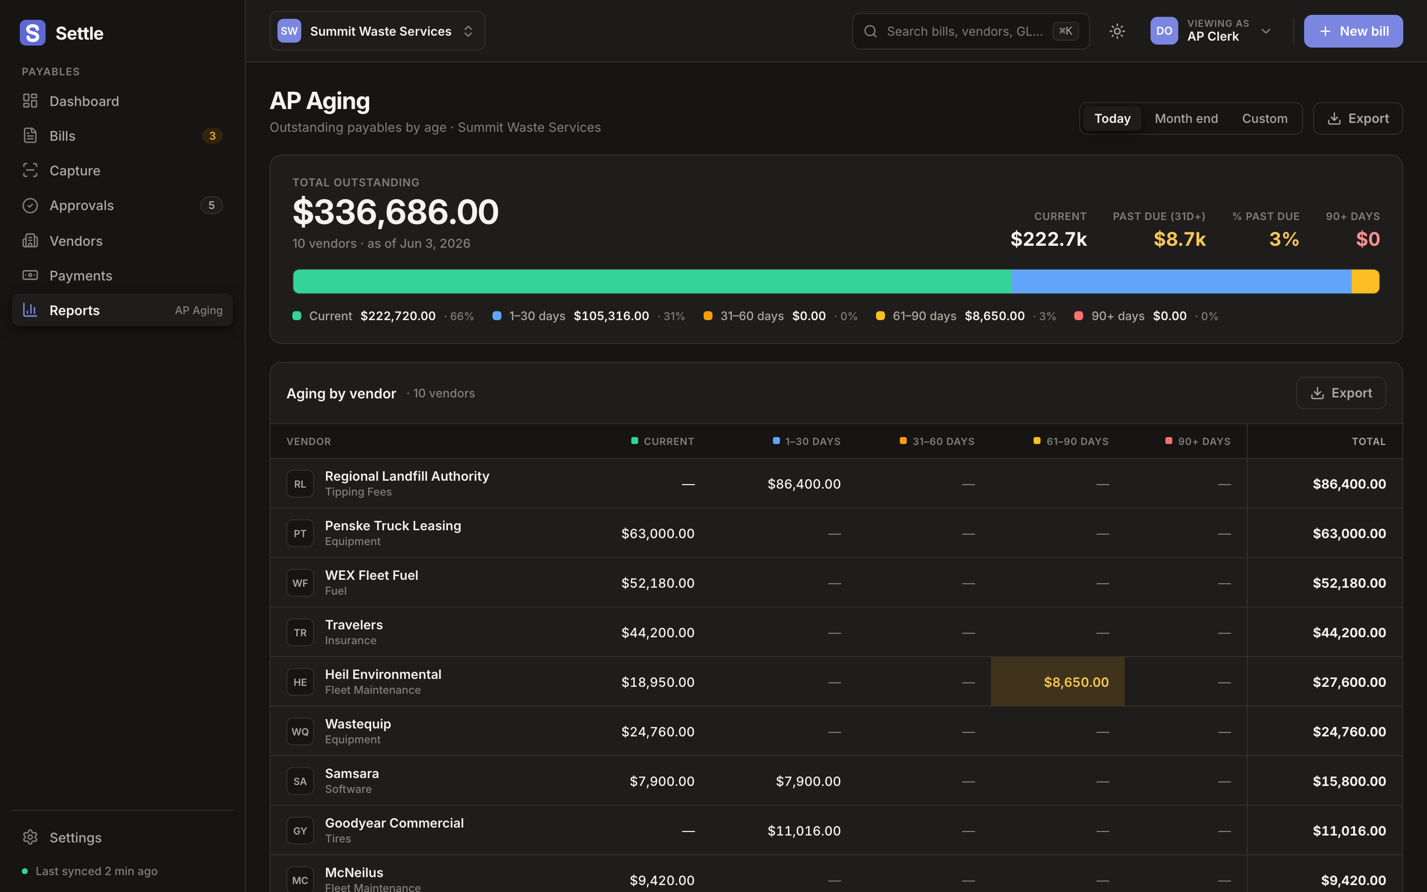Select the Reports bar chart icon
The height and width of the screenshot is (892, 1427).
point(30,310)
